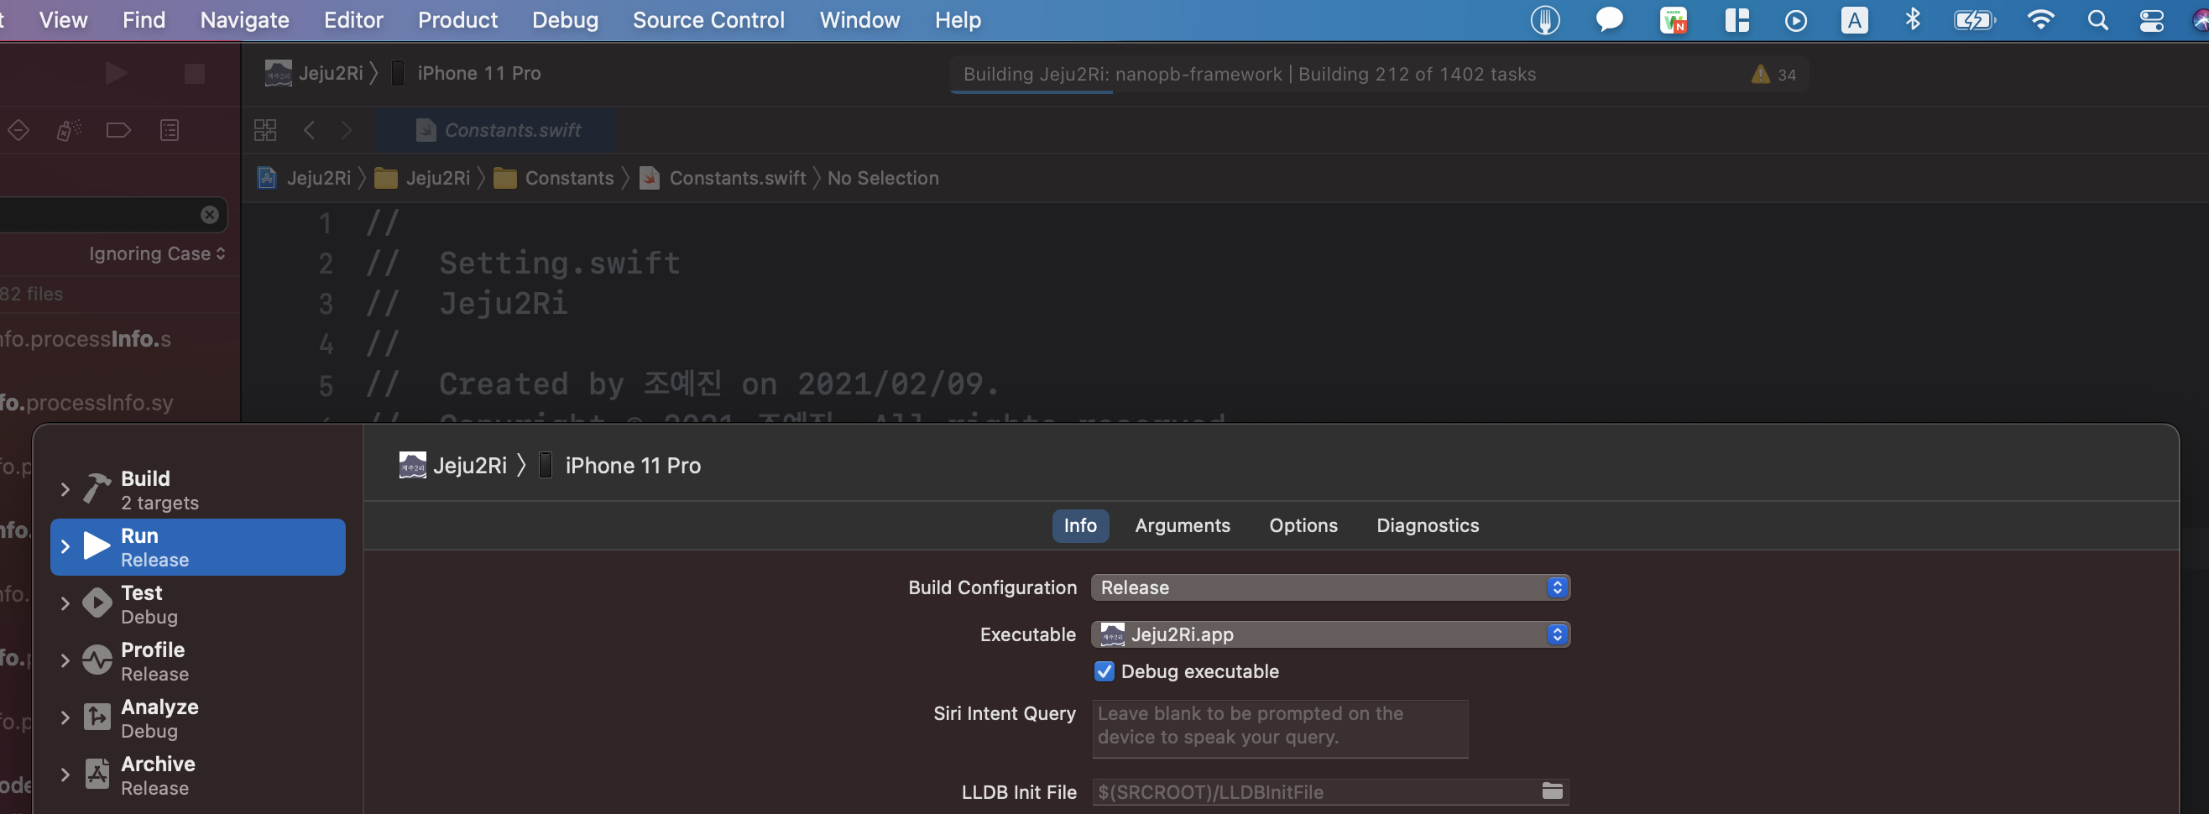Expand the Archive action disclosure arrow
2209x814 pixels.
[x=65, y=775]
